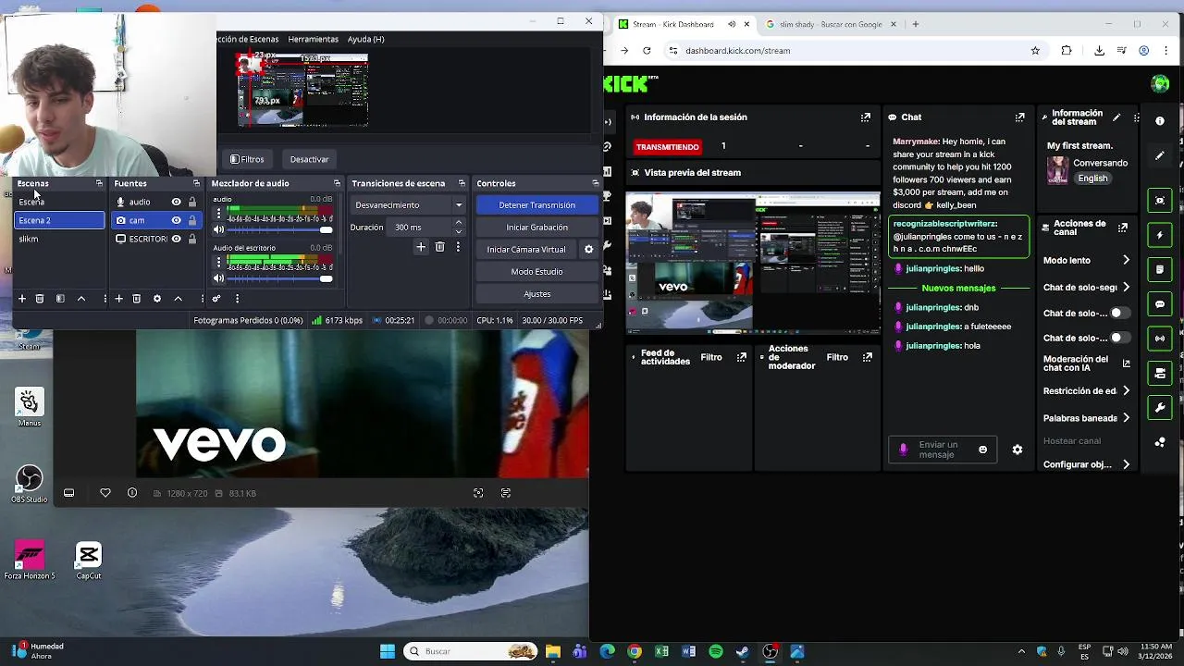Hide the ESCRITORIO source with its eye icon
1184x666 pixels.
tap(176, 239)
